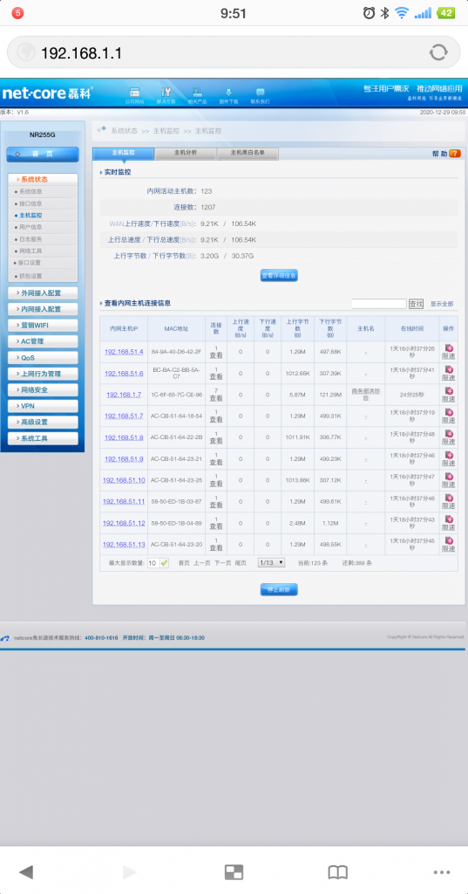Switch to the 主机黑白名单 tab

coord(248,153)
